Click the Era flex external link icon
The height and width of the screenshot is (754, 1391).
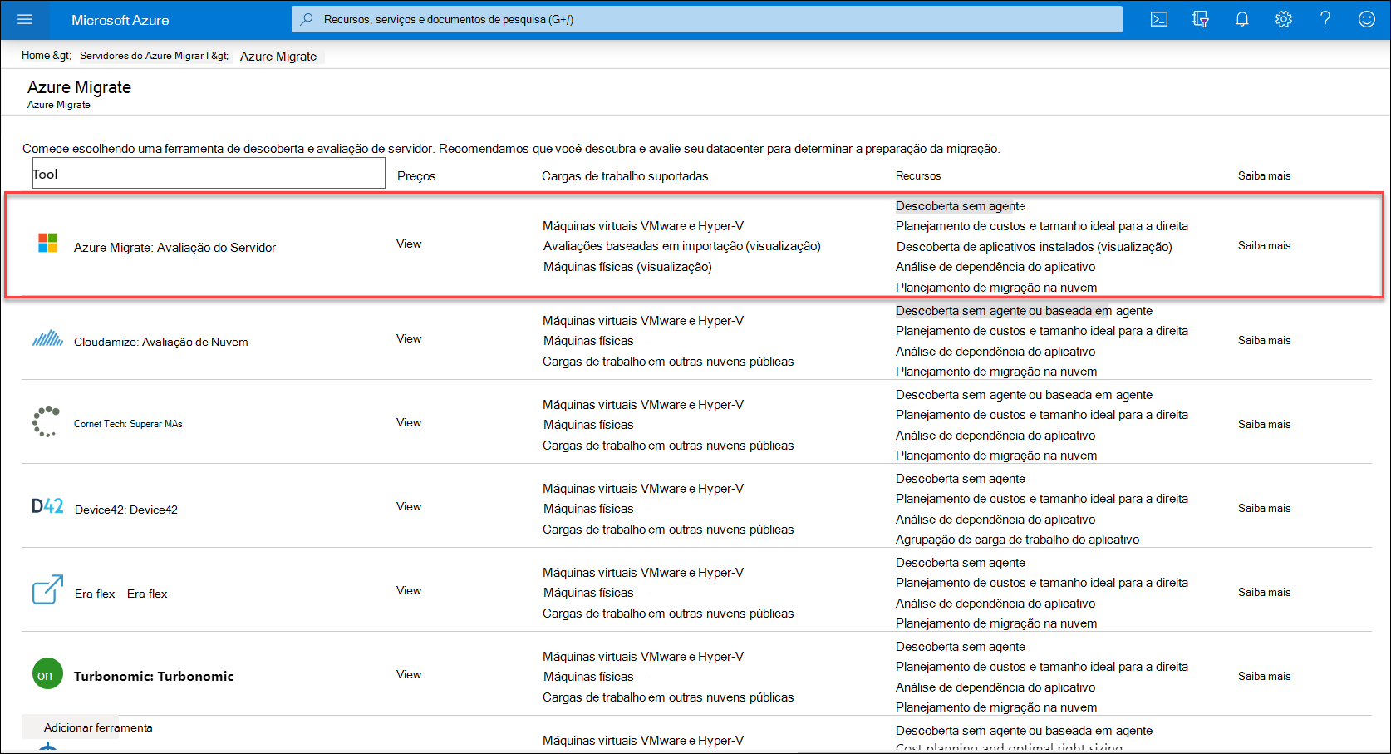(x=47, y=589)
